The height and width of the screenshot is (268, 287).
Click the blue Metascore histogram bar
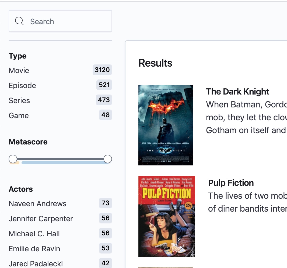[x=65, y=163]
